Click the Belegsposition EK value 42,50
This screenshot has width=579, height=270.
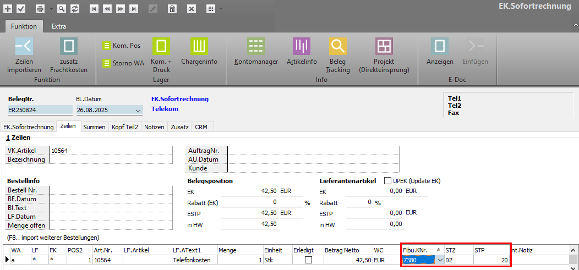[249, 192]
